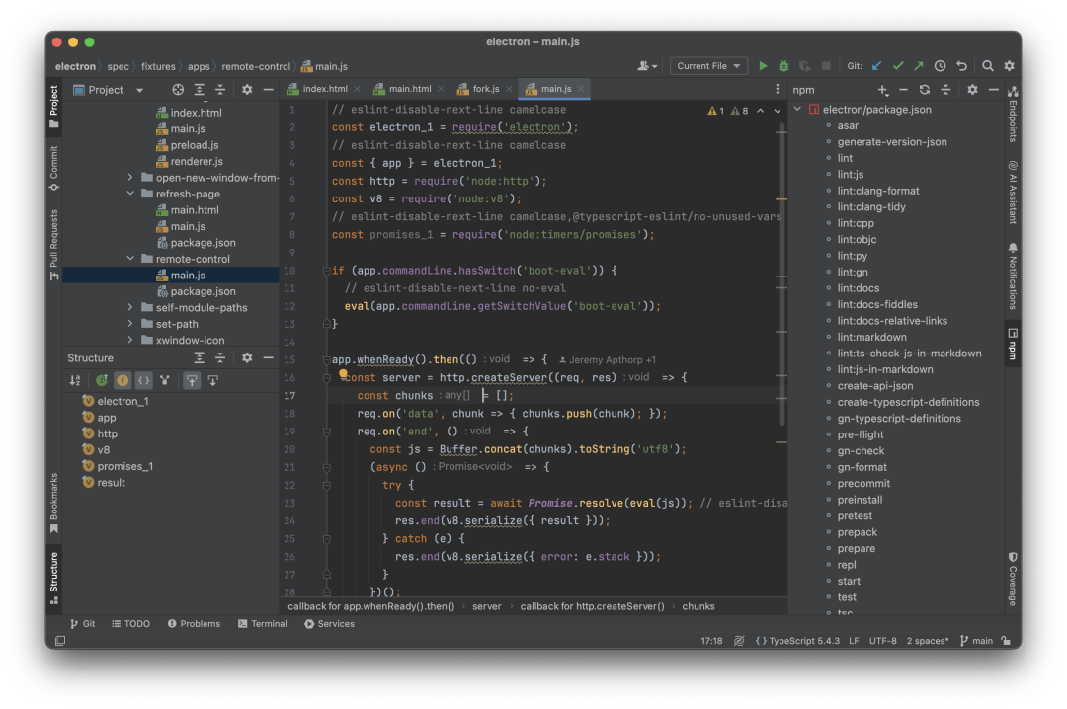This screenshot has height=709, width=1067.
Task: Toggle autoscroll to source in Structure
Action: tap(192, 381)
